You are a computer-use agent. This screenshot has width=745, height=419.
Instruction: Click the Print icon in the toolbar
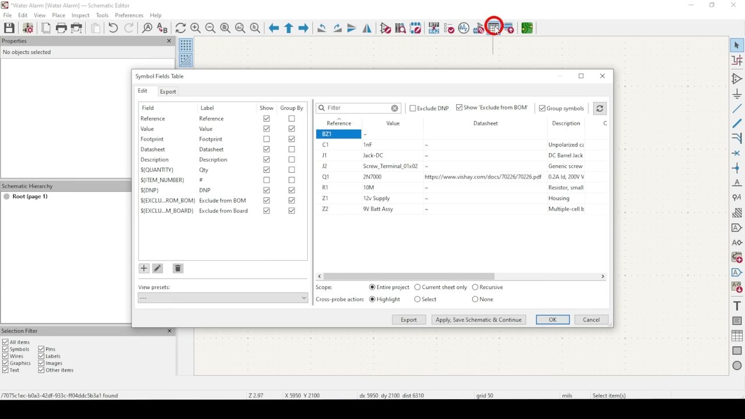(61, 28)
